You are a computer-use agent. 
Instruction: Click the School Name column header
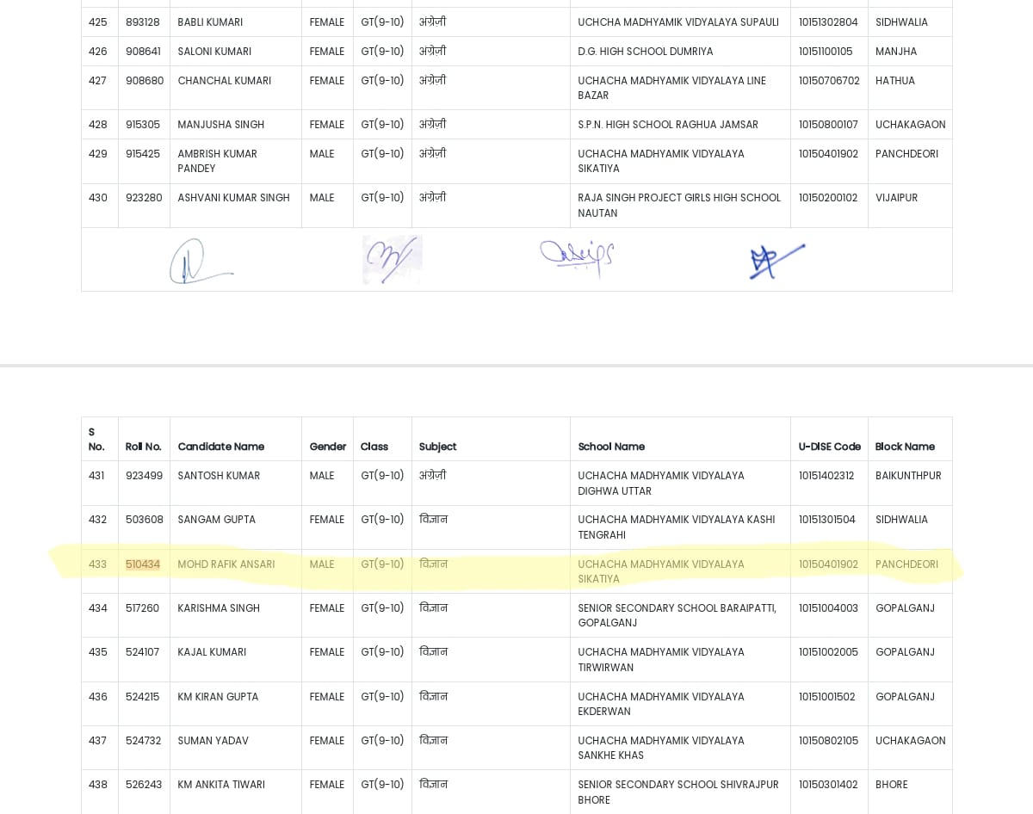[611, 447]
